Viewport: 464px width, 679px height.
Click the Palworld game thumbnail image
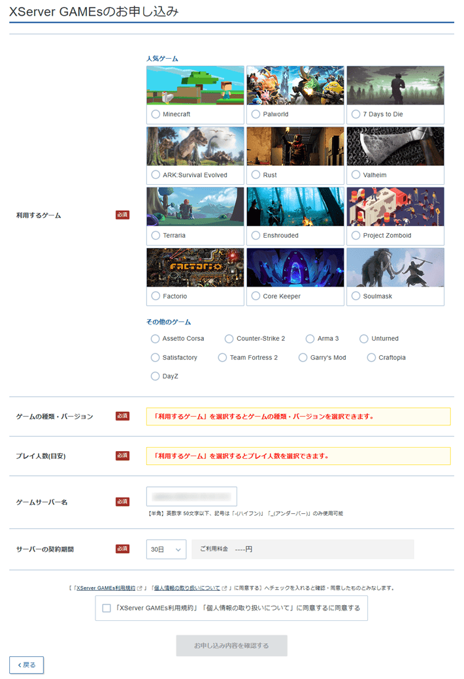point(295,86)
